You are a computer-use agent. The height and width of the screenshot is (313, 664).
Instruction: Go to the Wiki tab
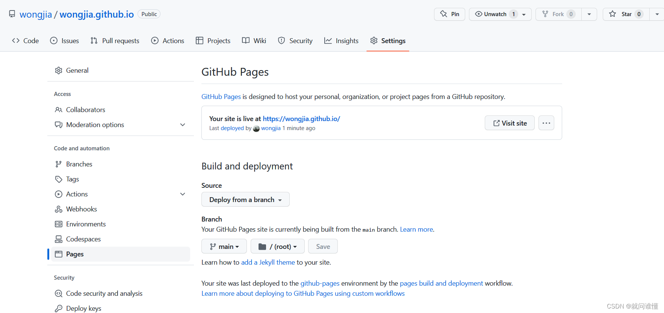[x=254, y=40]
